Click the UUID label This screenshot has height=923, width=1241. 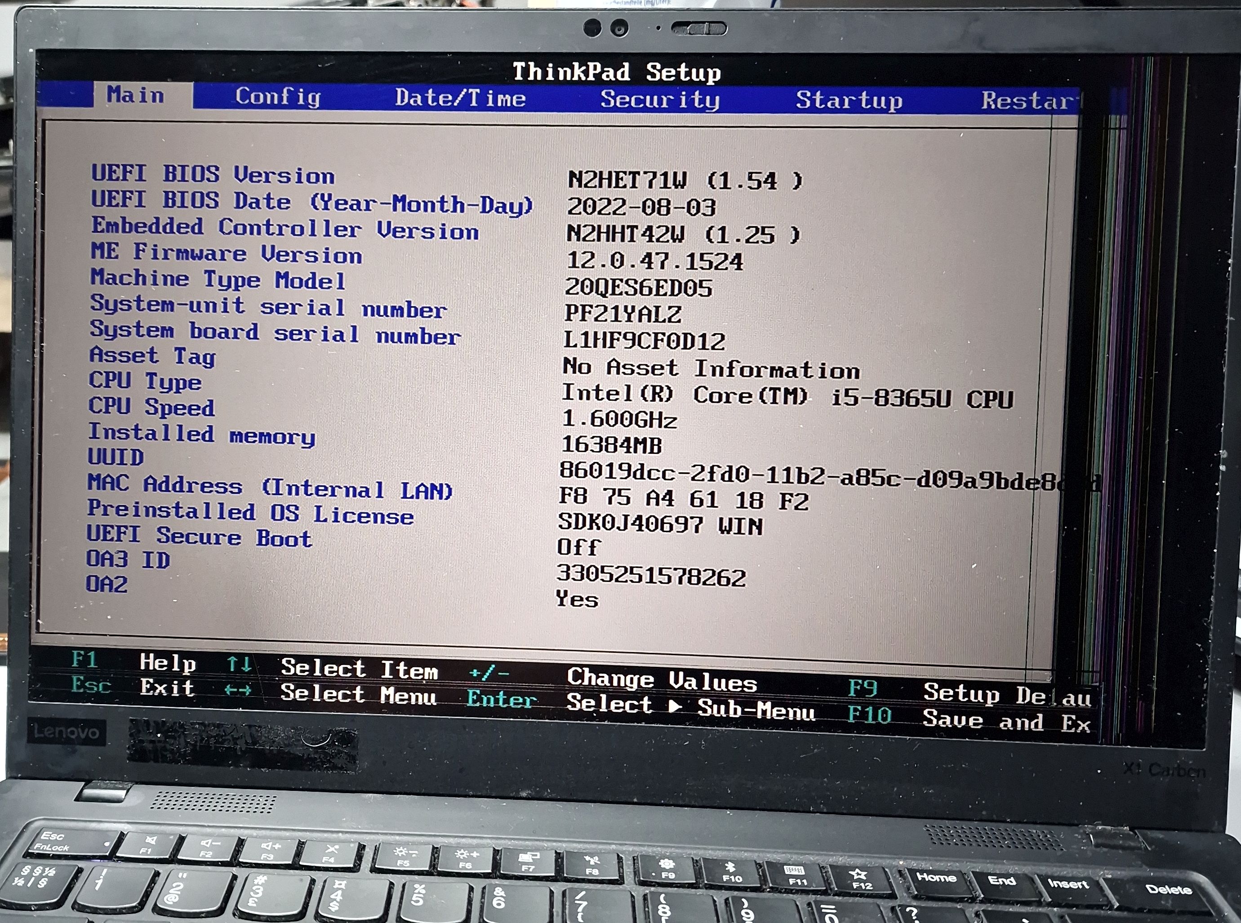[x=116, y=457]
